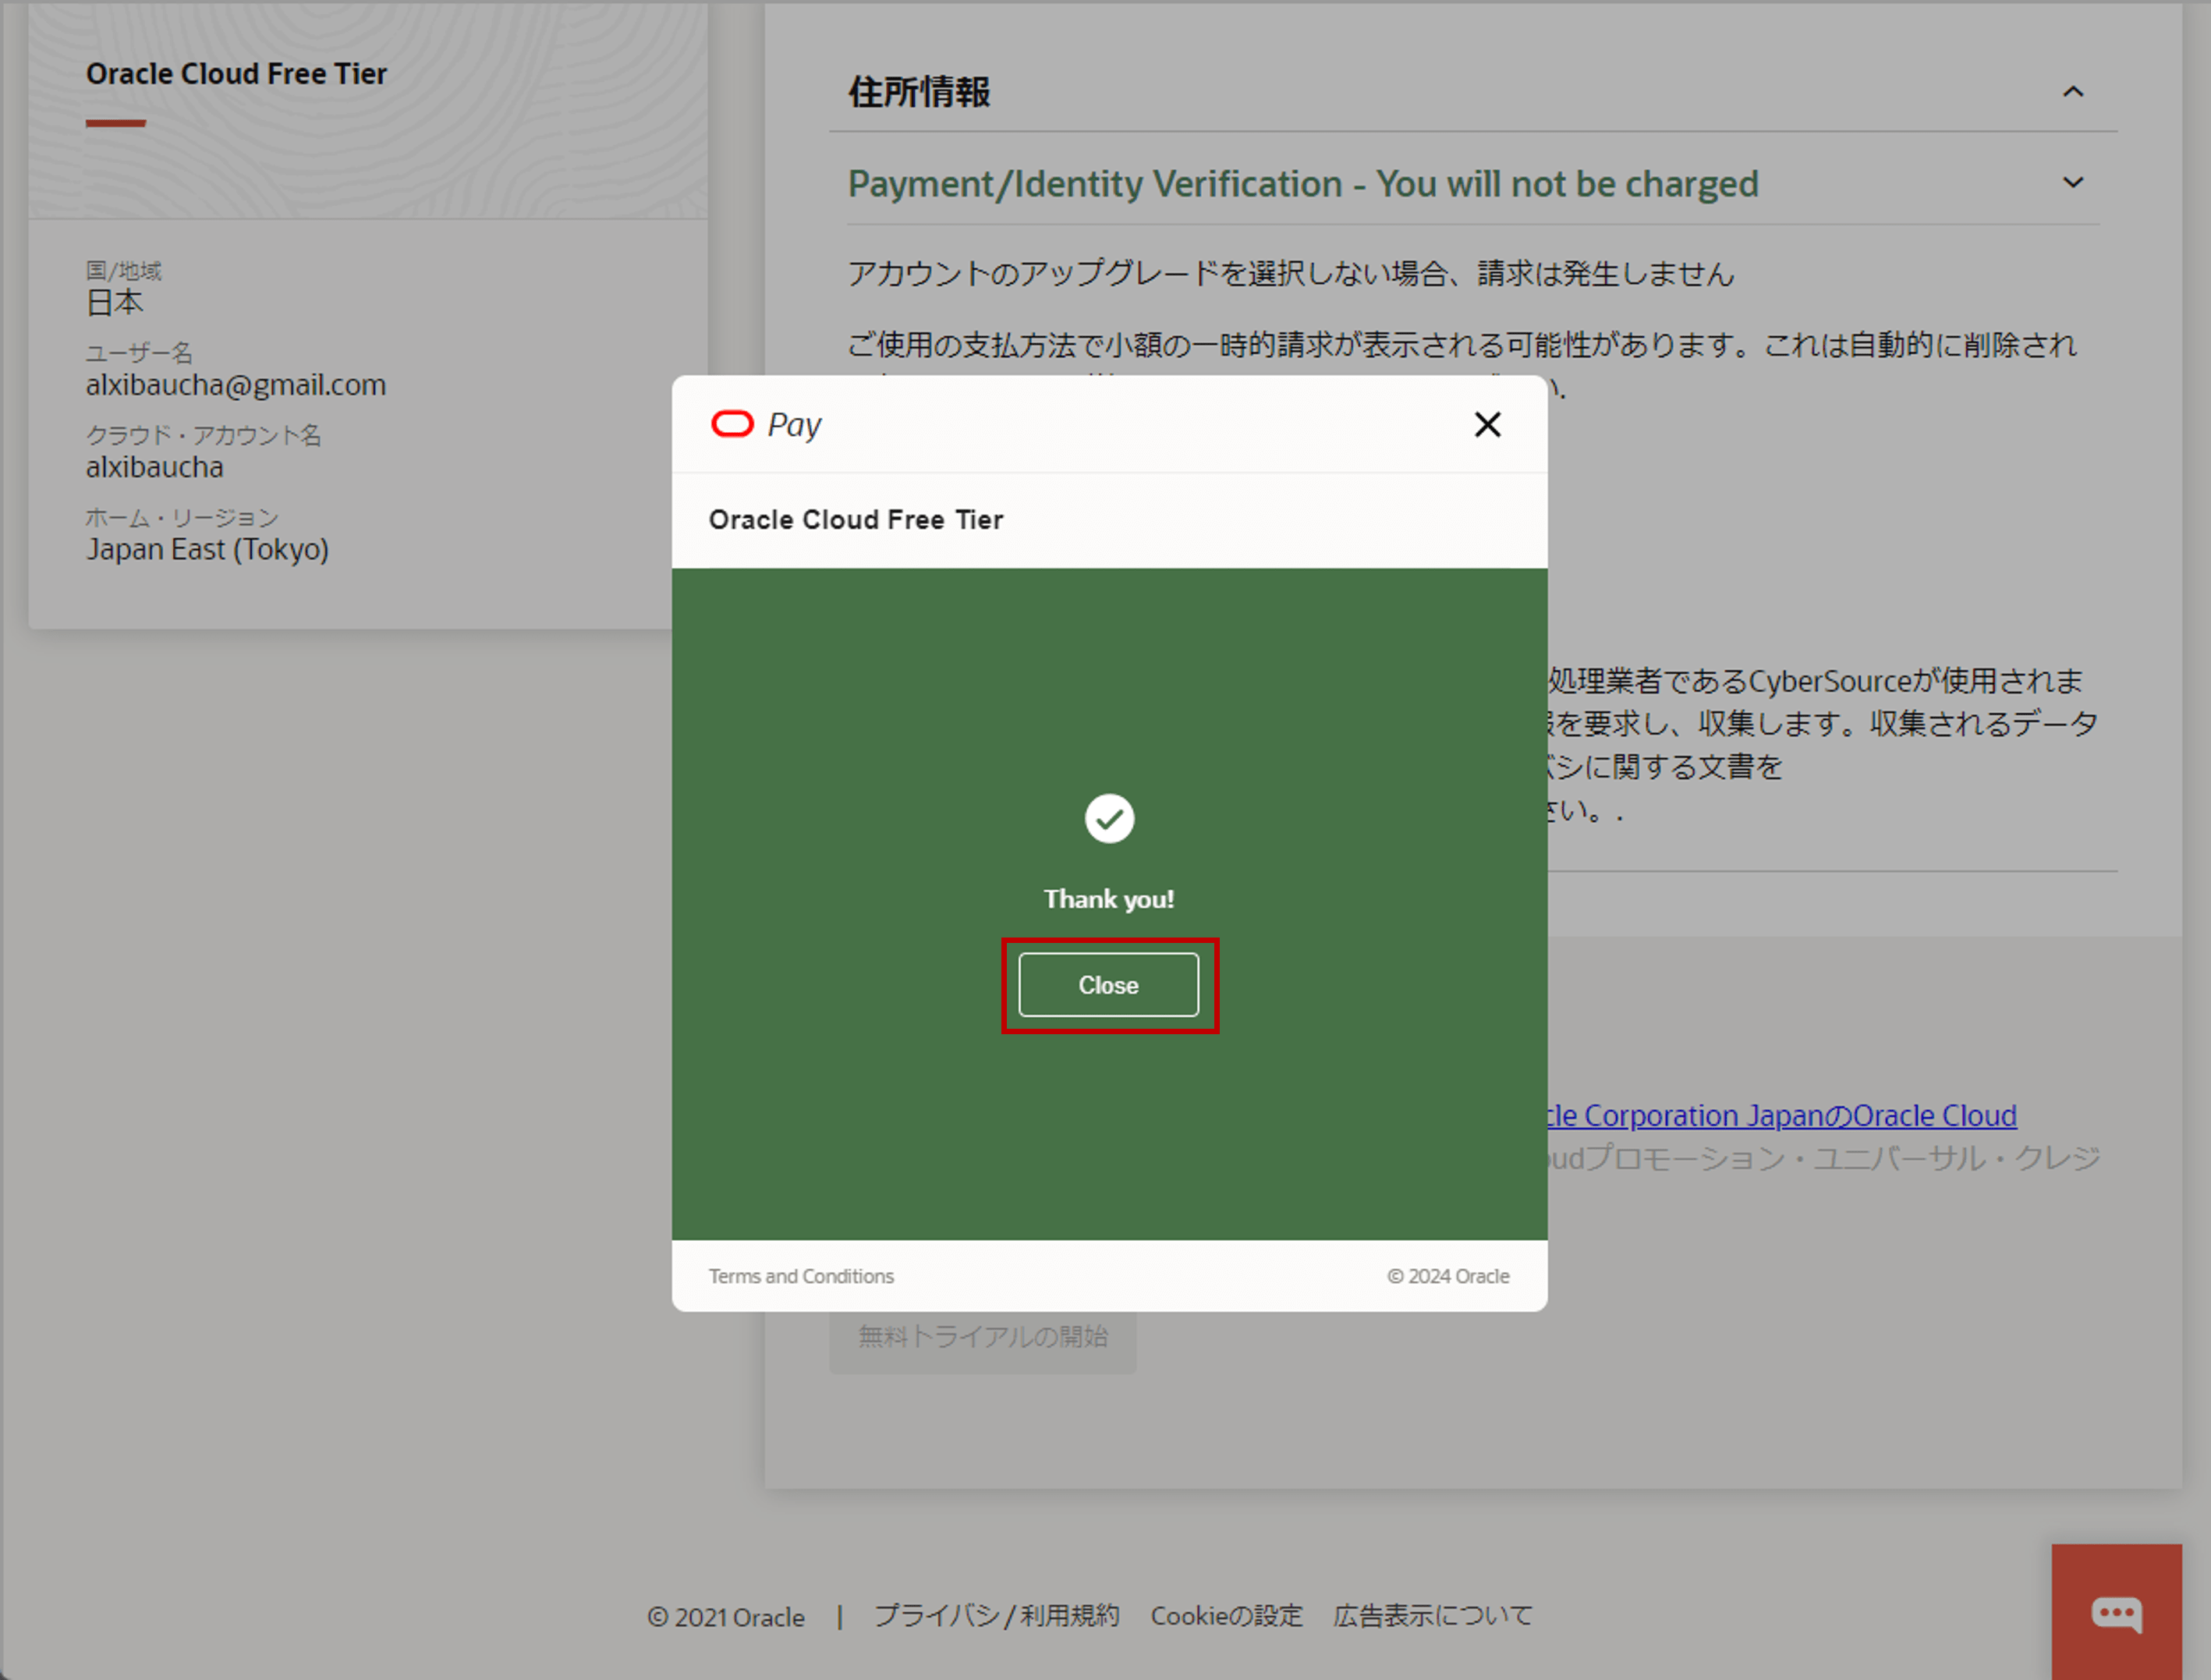The image size is (2211, 1680).
Task: Open Cookieの設定 footer link
Action: pos(1226,1616)
